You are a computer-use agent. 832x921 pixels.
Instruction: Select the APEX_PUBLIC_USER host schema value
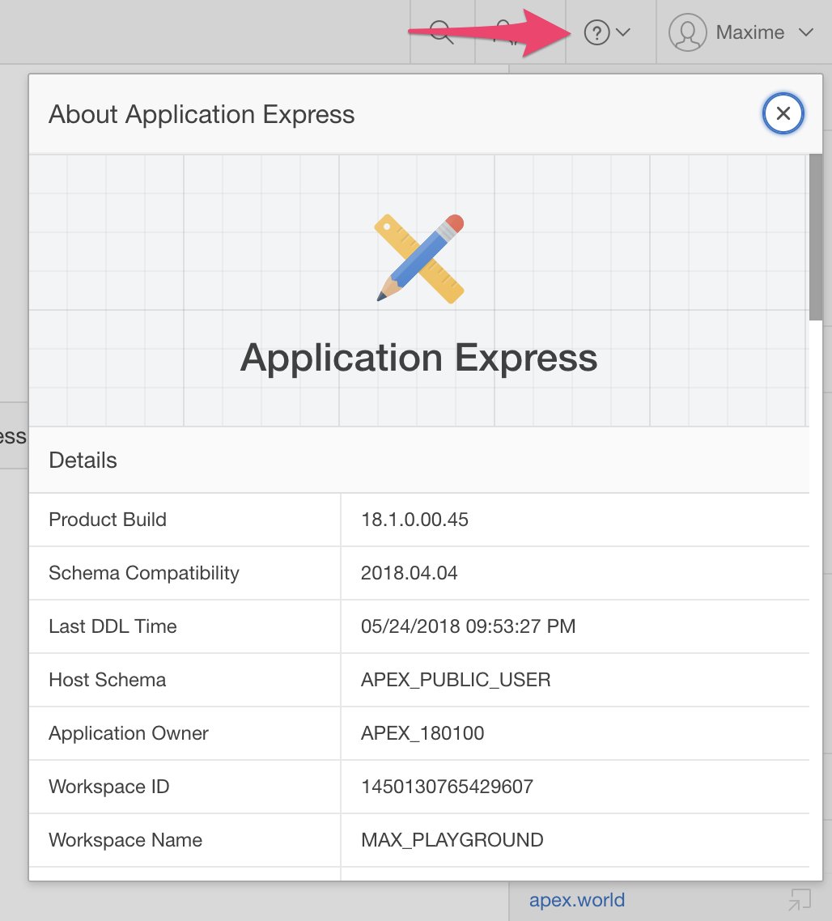[456, 680]
